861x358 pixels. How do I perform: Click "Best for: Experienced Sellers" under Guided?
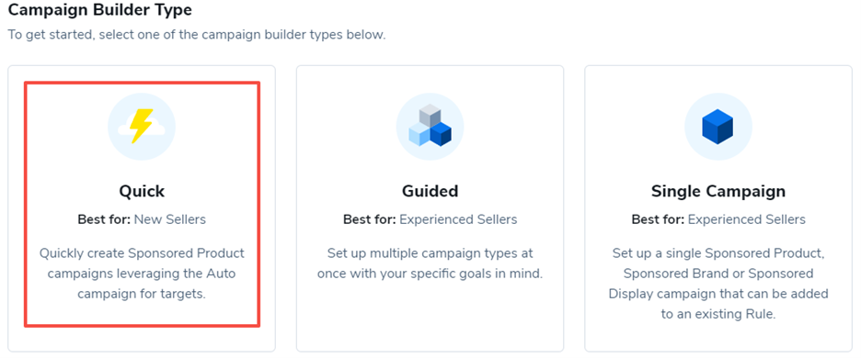pyautogui.click(x=430, y=219)
